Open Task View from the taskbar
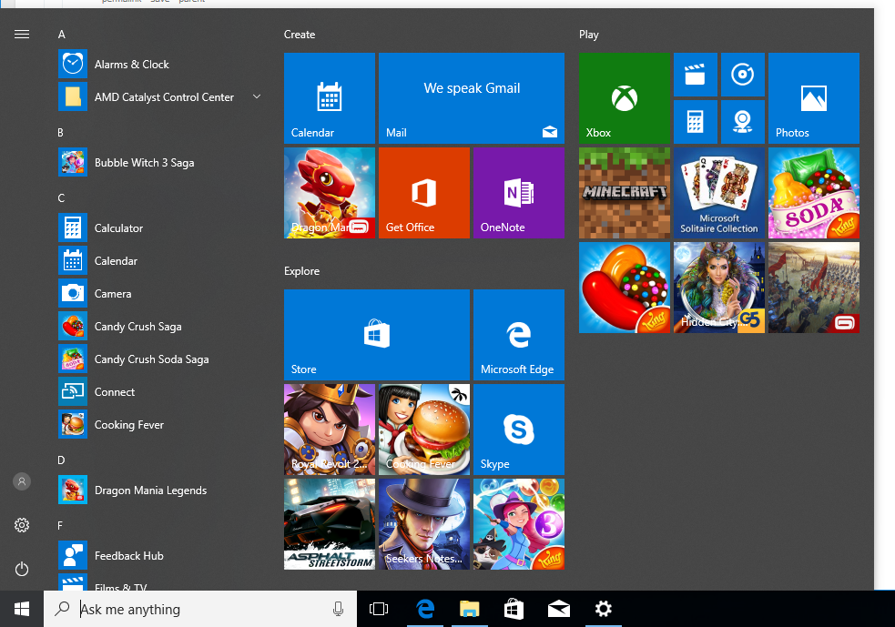This screenshot has height=627, width=895. tap(379, 609)
